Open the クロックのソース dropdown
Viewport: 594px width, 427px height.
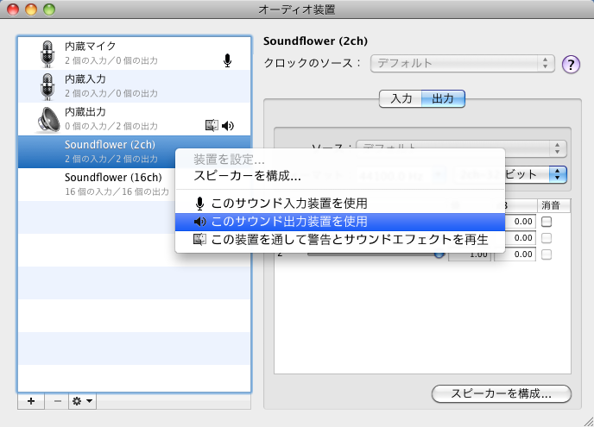point(462,63)
